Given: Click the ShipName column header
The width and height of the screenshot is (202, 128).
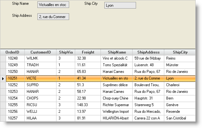Looking at the screenshot, I should point(116,52).
